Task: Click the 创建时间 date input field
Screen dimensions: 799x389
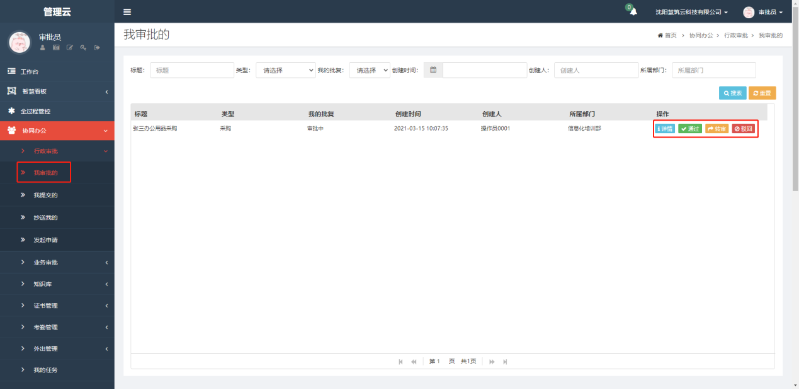Action: [485, 70]
